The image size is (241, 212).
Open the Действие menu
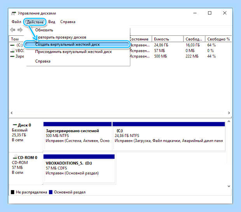point(35,22)
